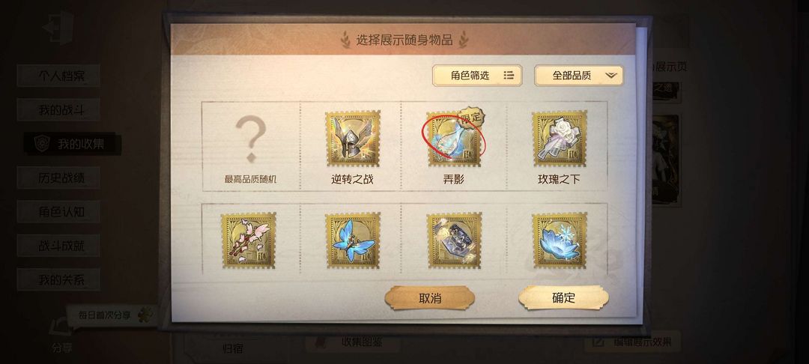Select the blue lotus snowflake stamp
The height and width of the screenshot is (364, 809).
[x=560, y=240]
